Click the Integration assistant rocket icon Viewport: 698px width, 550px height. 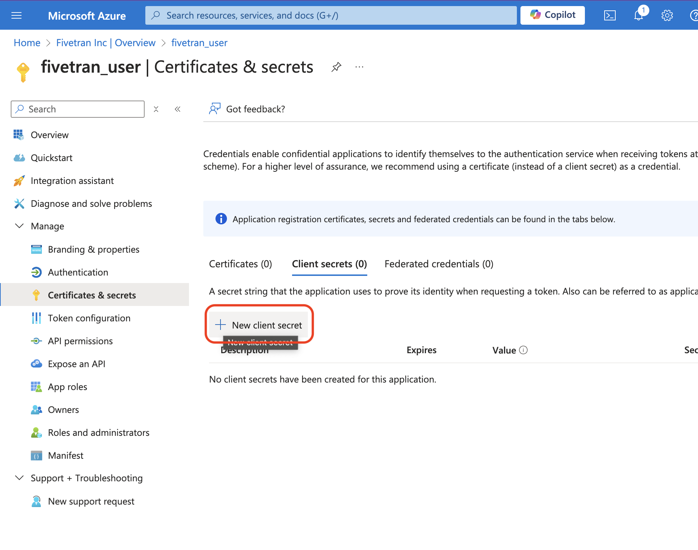[x=19, y=181]
